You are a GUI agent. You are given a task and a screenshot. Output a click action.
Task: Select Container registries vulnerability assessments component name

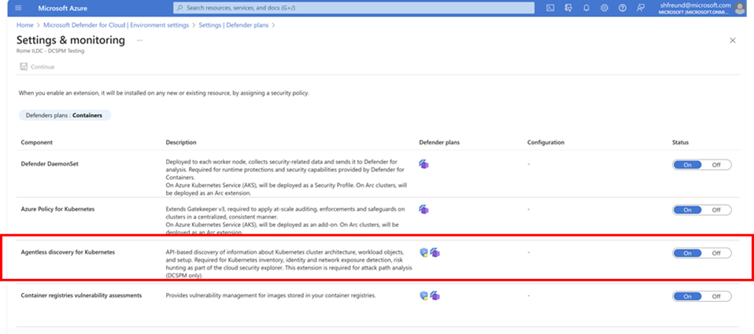81,295
